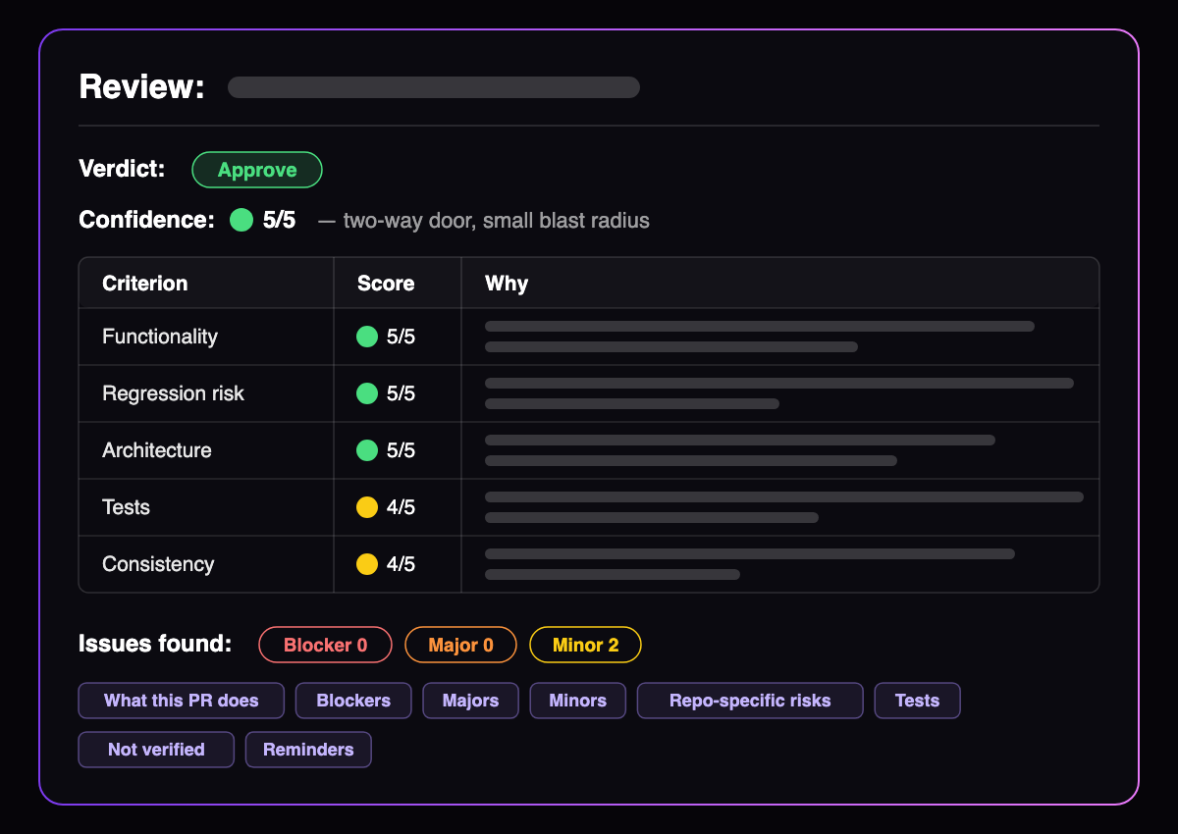The height and width of the screenshot is (834, 1178).
Task: Select the Tests criterion table cell
Action: [x=206, y=507]
